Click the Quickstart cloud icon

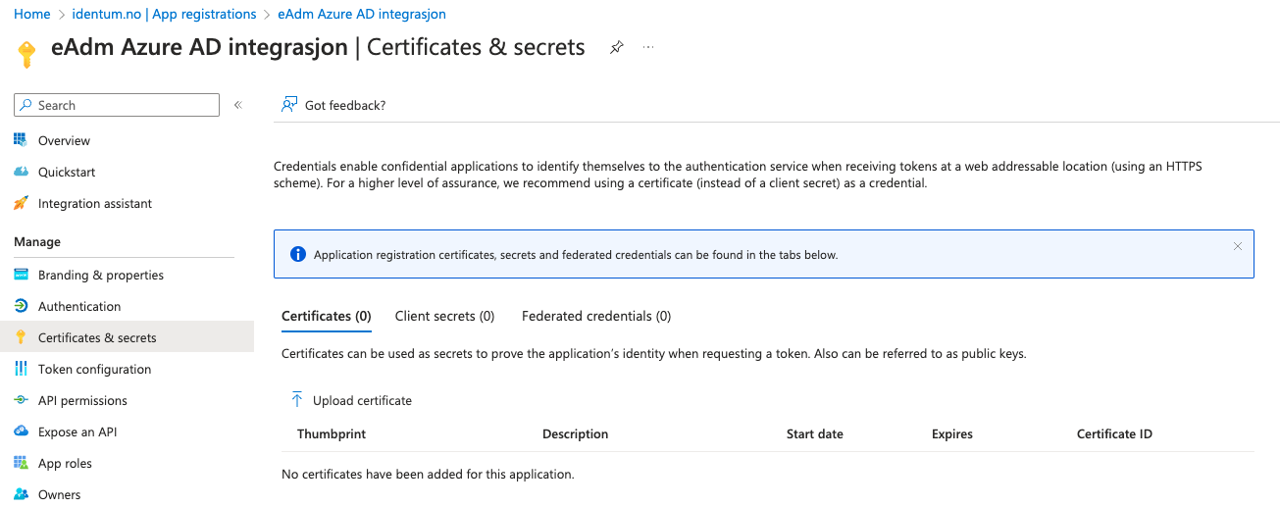[x=21, y=172]
